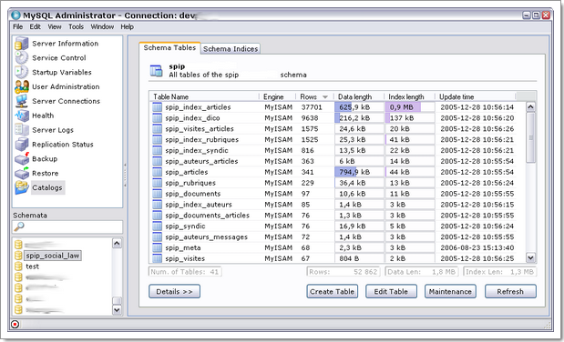Screen dimensions: 564x342
Task: Select the Service Control gear icon
Action: point(22,57)
